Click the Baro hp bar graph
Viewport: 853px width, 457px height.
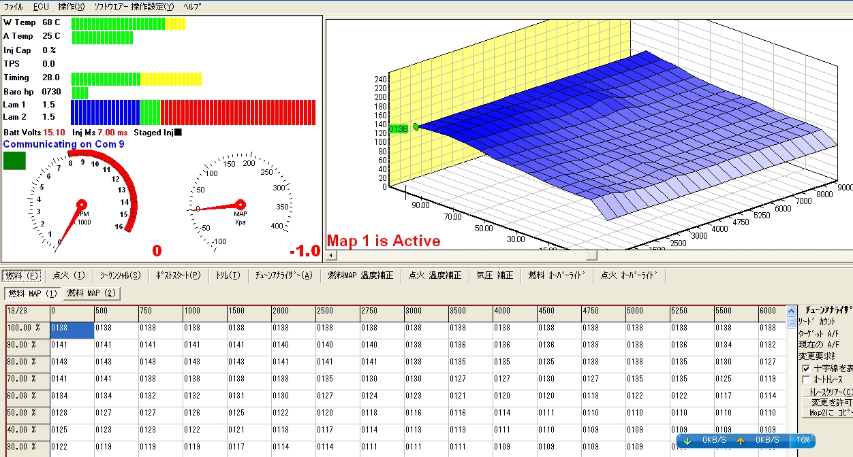80,92
